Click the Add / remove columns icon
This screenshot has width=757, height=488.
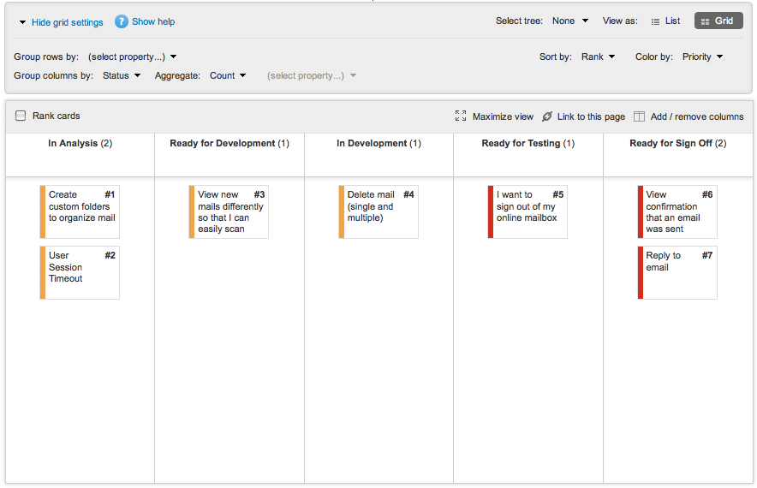click(639, 116)
